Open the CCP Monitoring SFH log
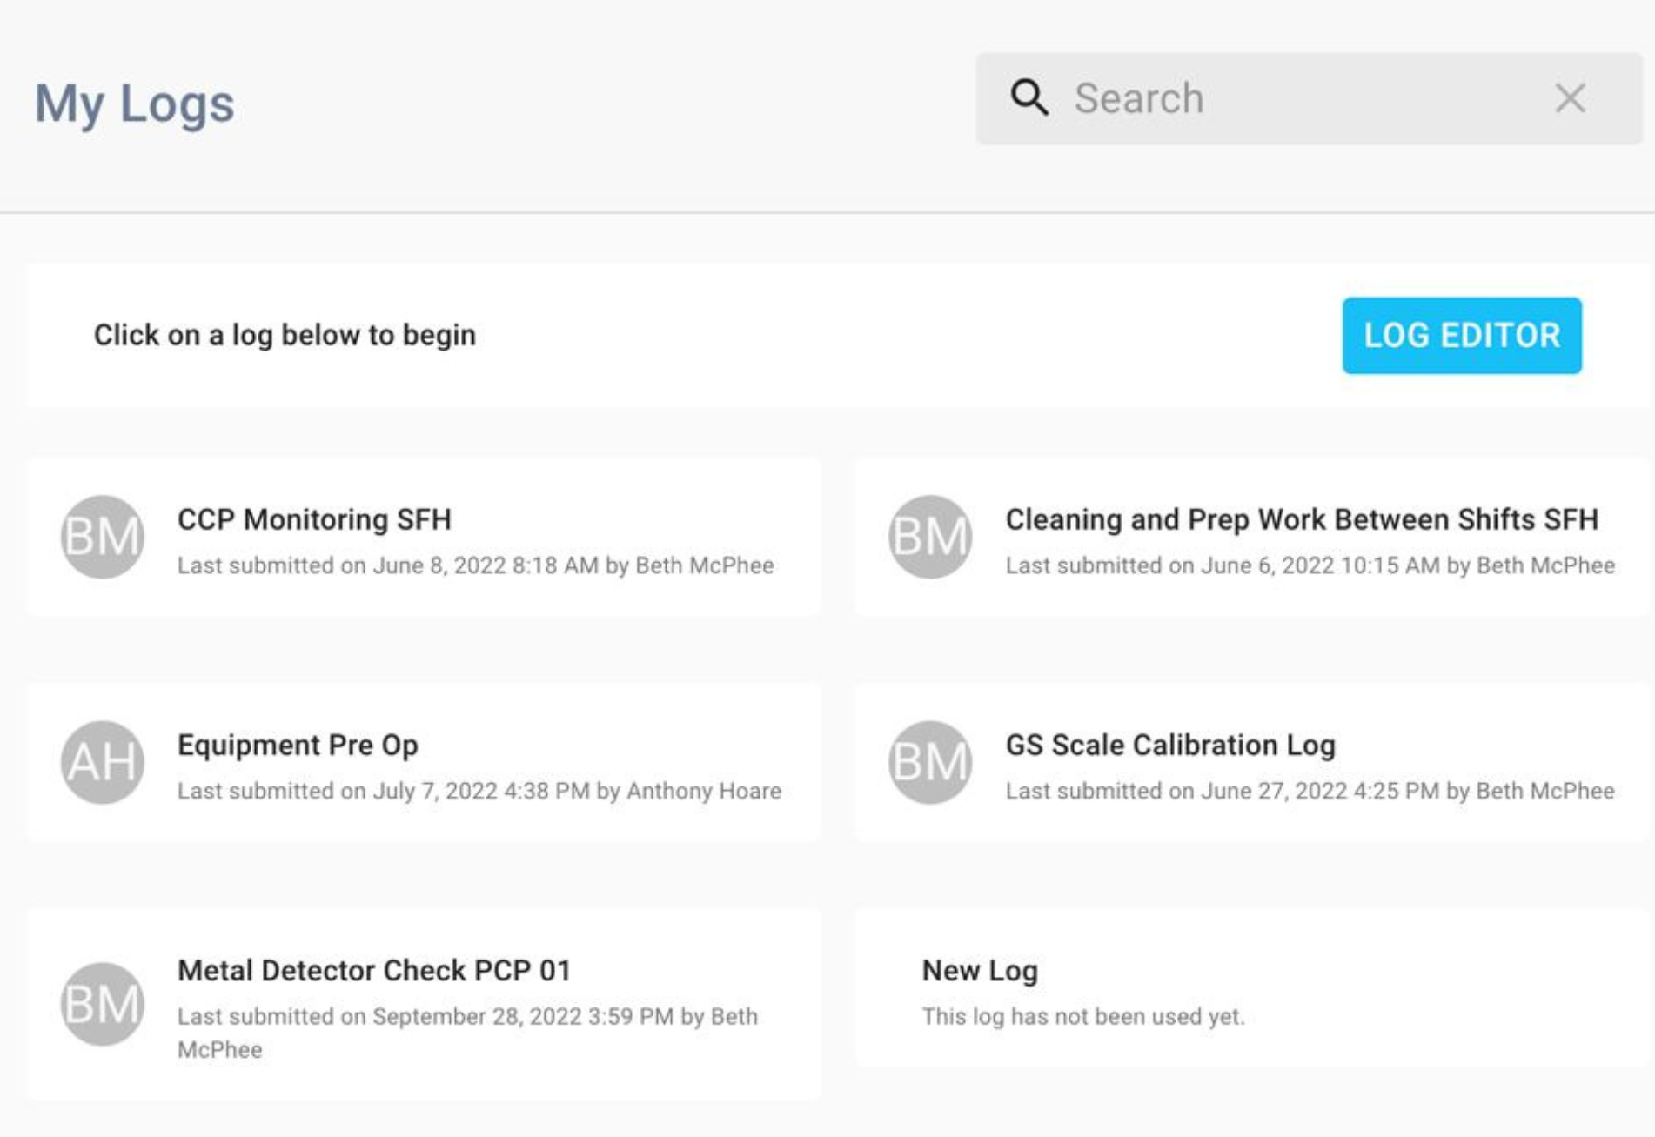 click(314, 519)
